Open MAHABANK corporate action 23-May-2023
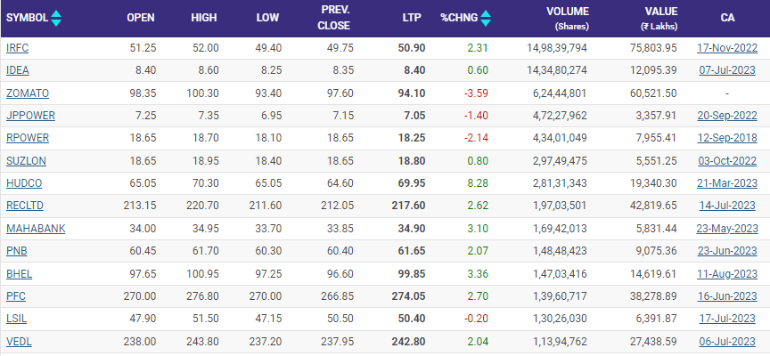770x356 pixels. pos(727,229)
